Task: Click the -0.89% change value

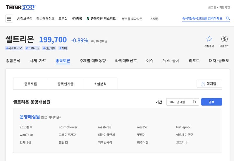Action: (x=80, y=40)
